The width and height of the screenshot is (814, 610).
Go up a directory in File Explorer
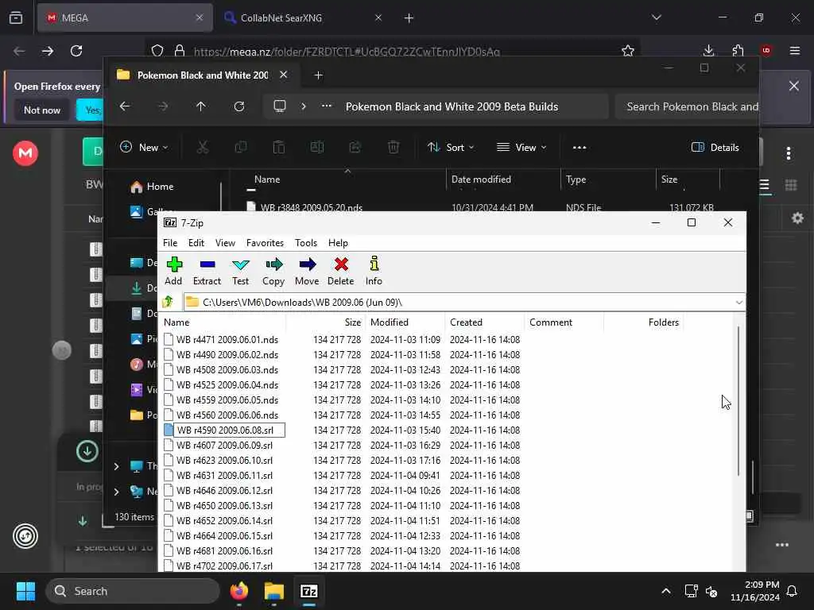[201, 106]
